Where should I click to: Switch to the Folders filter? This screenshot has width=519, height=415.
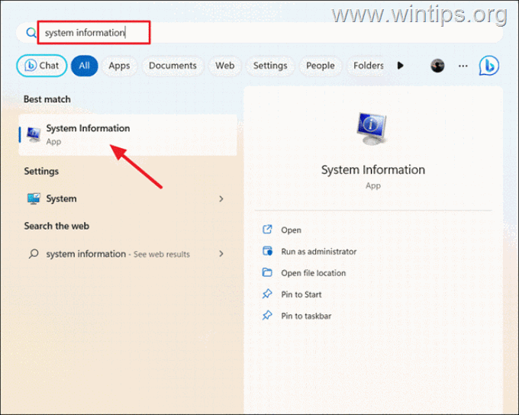tap(368, 66)
